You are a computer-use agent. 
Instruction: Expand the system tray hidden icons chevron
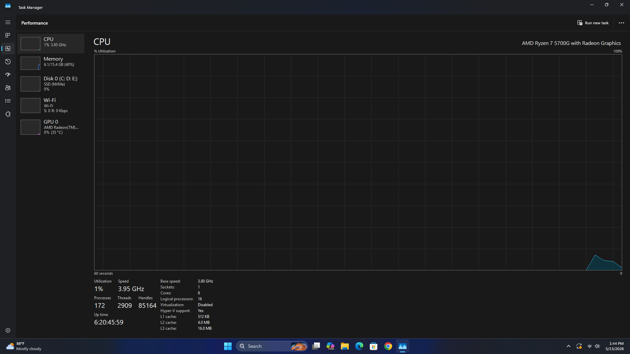coord(569,346)
